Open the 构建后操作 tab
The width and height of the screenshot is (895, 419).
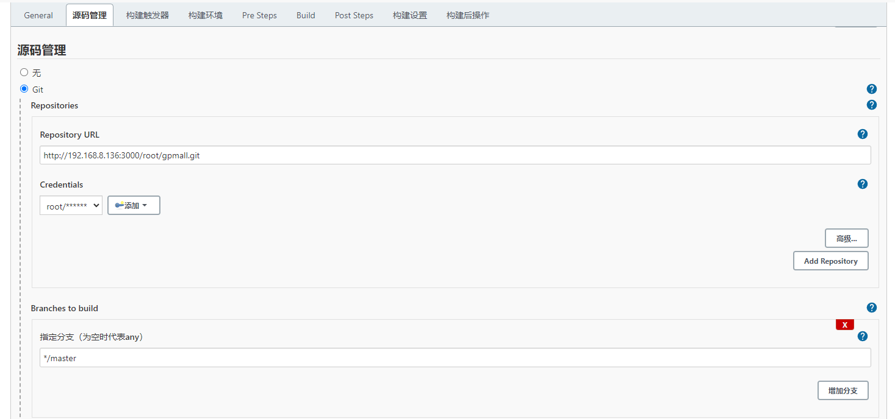pyautogui.click(x=467, y=15)
